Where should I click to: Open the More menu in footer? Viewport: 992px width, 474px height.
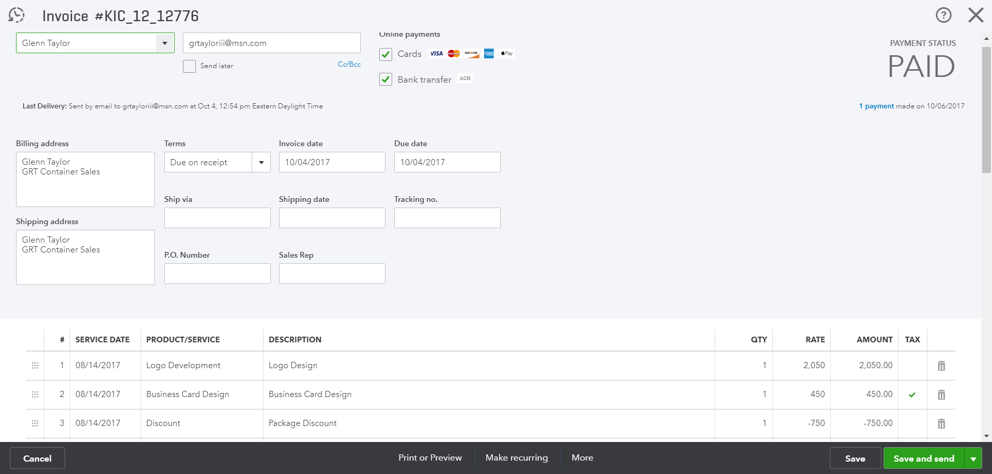tap(582, 458)
